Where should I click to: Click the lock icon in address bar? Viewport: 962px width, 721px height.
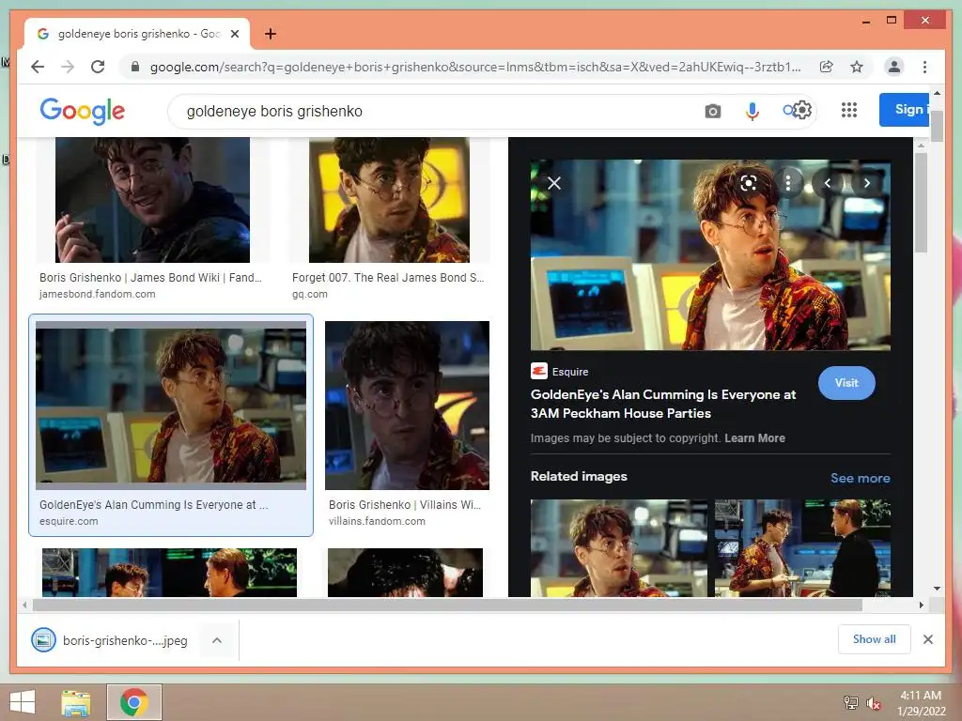(x=135, y=67)
